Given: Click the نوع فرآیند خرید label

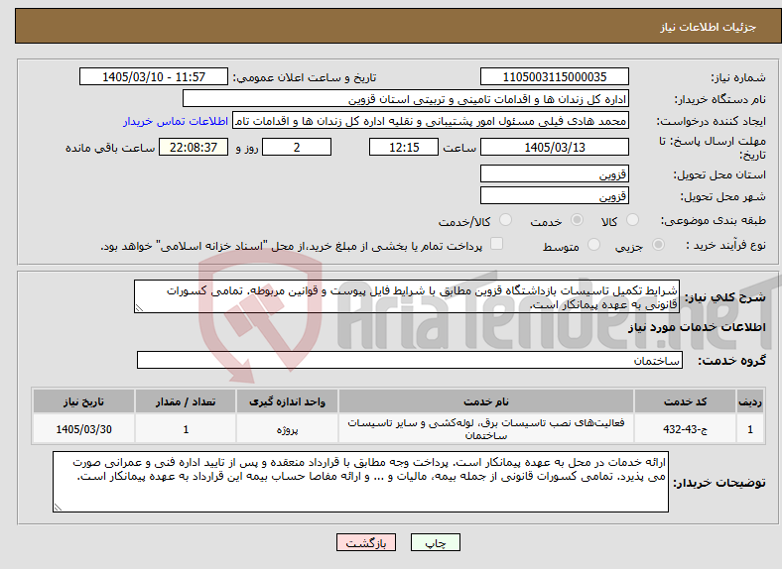Looking at the screenshot, I should pyautogui.click(x=725, y=245).
